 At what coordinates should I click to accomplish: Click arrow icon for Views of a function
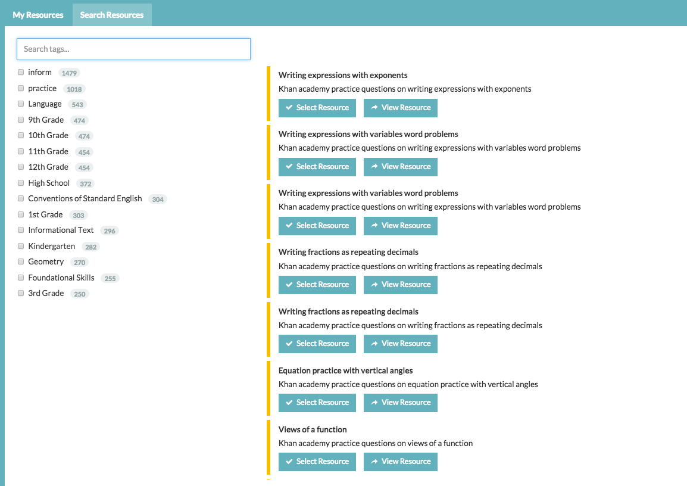(x=374, y=462)
